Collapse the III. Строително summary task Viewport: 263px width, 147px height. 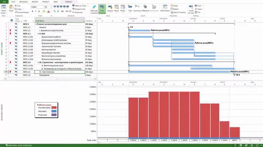(x=38, y=62)
